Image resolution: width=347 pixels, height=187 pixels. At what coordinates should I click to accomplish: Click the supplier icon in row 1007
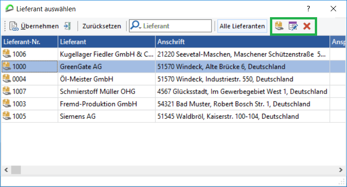(x=7, y=91)
